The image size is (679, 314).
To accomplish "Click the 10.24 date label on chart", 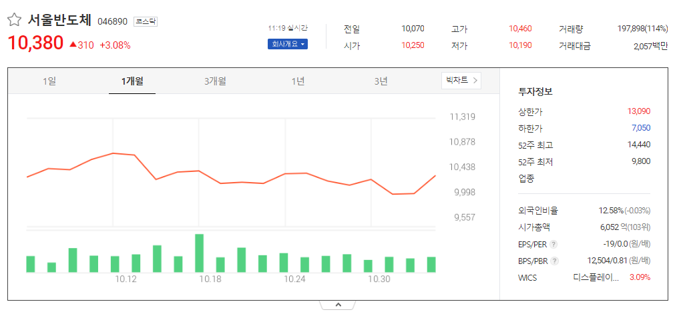I will coord(294,279).
